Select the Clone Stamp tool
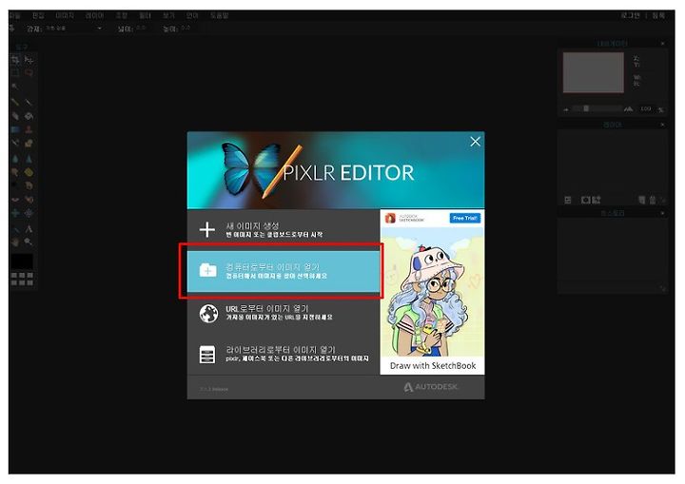The image size is (685, 484). coord(29,129)
